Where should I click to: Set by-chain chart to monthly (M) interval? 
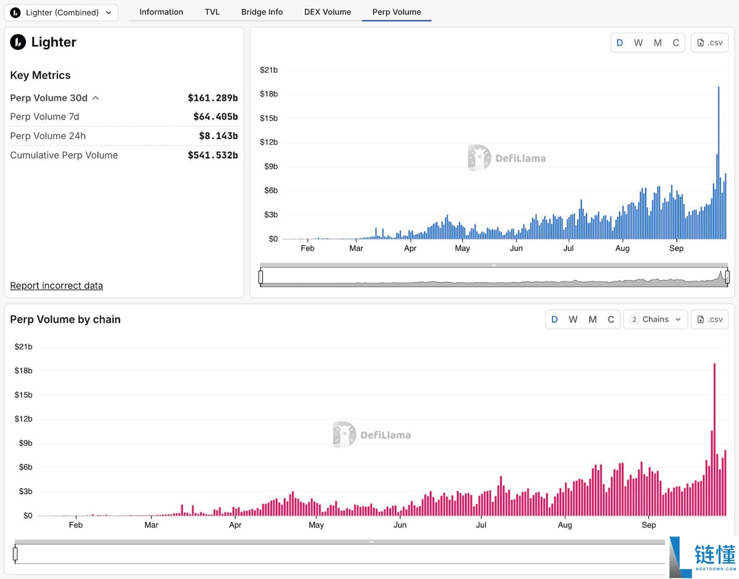click(592, 320)
